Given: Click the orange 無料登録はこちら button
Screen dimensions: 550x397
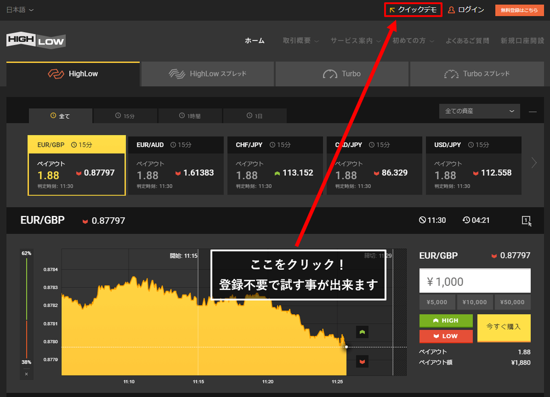Looking at the screenshot, I should pos(519,10).
